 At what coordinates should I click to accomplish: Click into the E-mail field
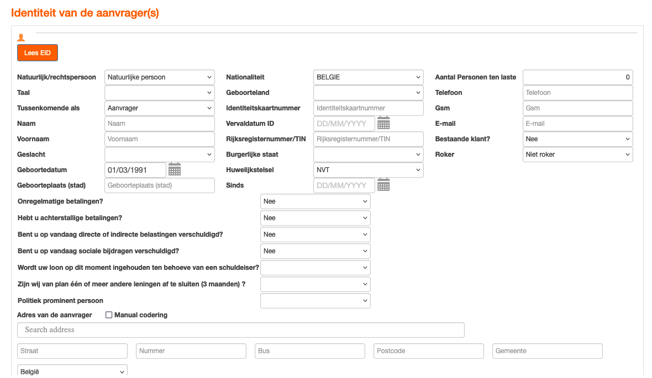[x=577, y=124]
